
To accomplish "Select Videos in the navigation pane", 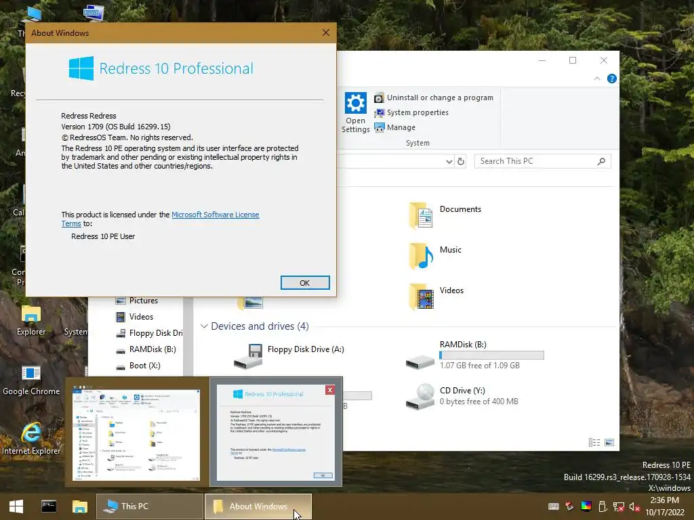I will click(134, 317).
